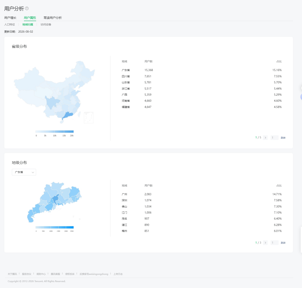Viewport: 302px width, 288px height.
Task: Click the 用户数 header in 省级分布 table
Action: click(148, 61)
